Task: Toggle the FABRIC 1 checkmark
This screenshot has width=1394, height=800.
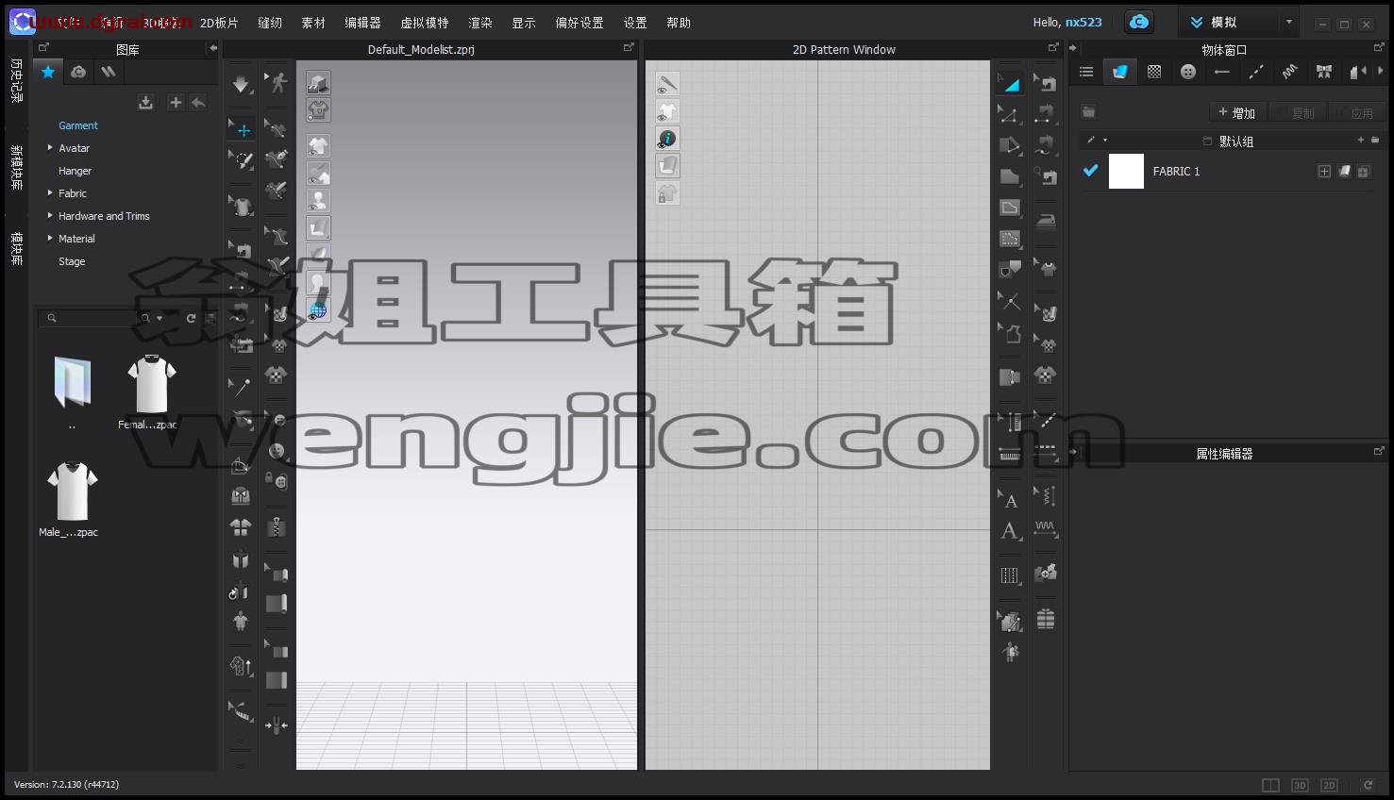Action: click(x=1091, y=171)
